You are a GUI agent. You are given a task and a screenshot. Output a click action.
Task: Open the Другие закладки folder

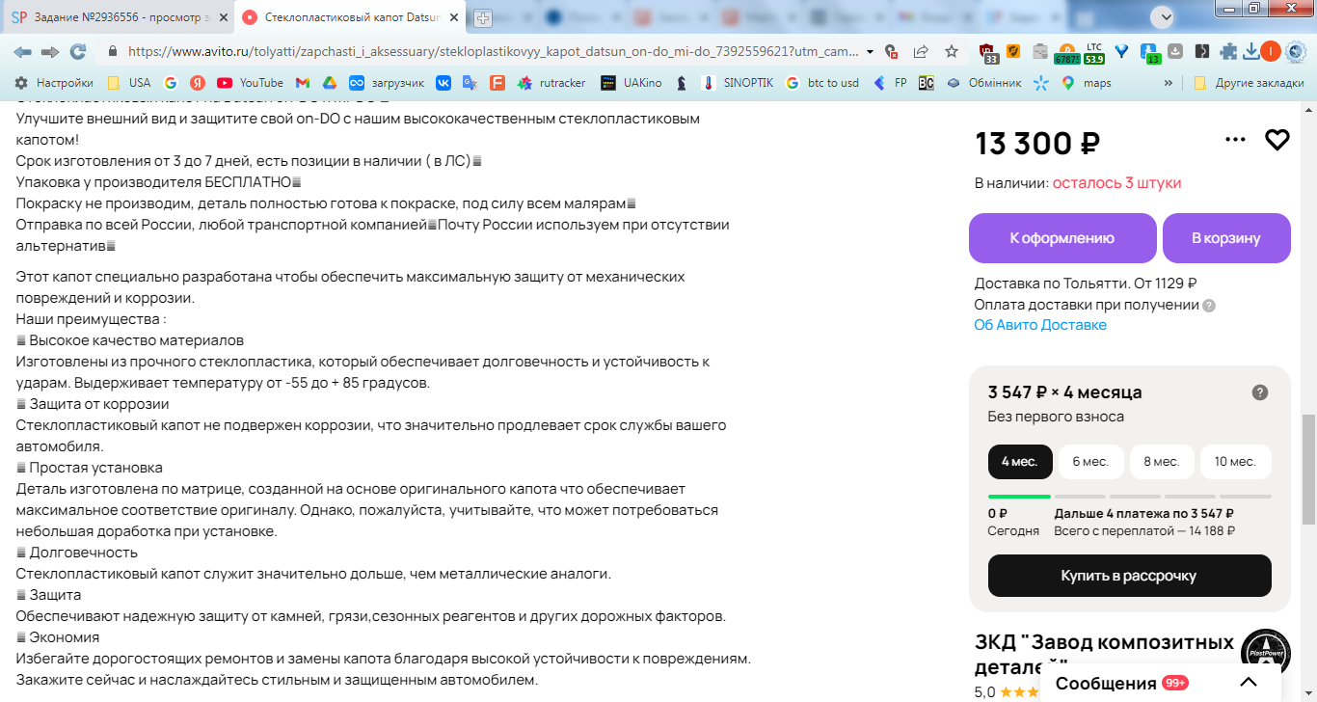coord(1249,83)
